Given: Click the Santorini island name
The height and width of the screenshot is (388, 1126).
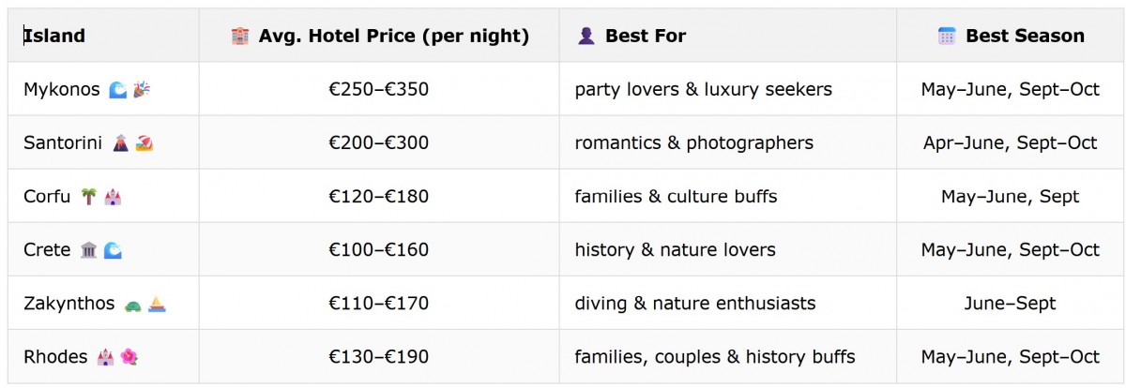Looking at the screenshot, I should point(62,142).
